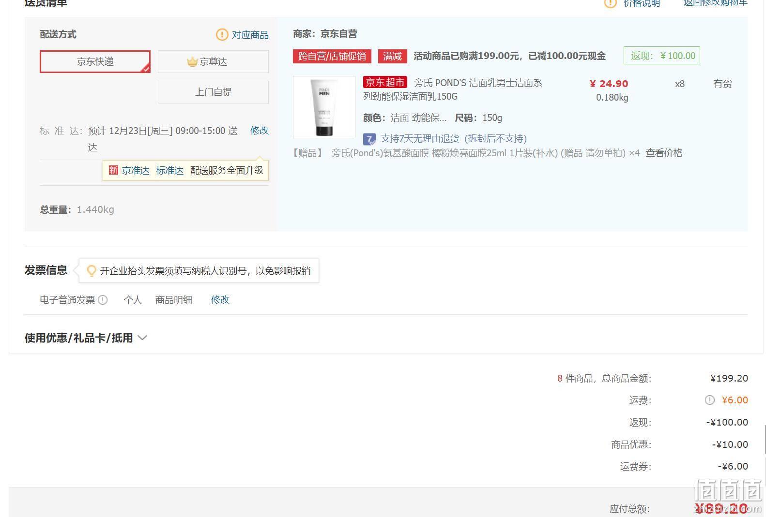Choose 京尊达 delivery option

[213, 61]
